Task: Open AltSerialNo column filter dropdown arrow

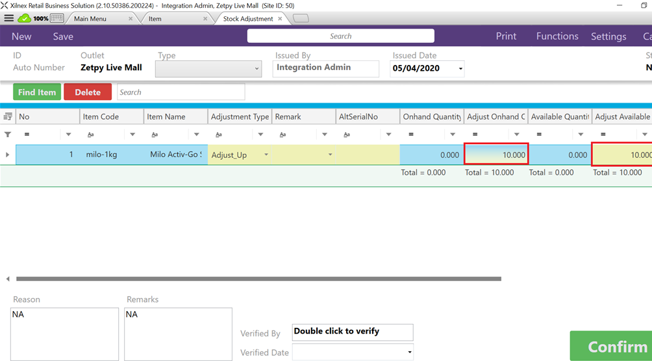Action: 389,134
